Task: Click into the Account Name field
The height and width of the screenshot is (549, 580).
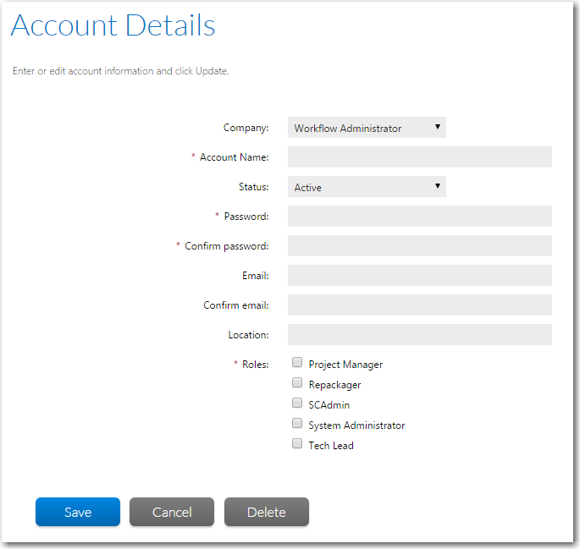Action: click(419, 157)
